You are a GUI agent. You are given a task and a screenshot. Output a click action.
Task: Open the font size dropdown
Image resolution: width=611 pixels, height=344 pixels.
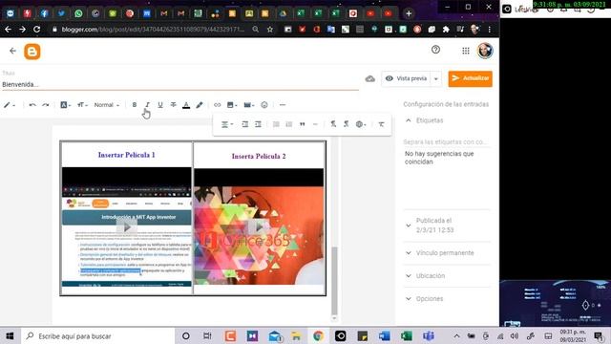tap(82, 105)
